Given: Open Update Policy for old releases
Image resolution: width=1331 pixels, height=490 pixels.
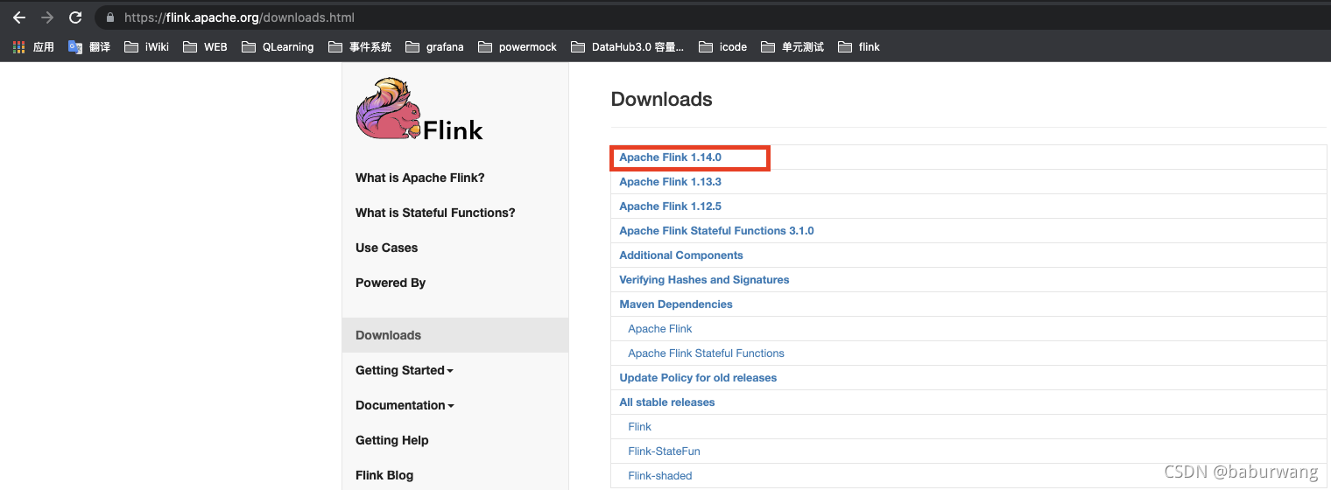Looking at the screenshot, I should pyautogui.click(x=698, y=378).
